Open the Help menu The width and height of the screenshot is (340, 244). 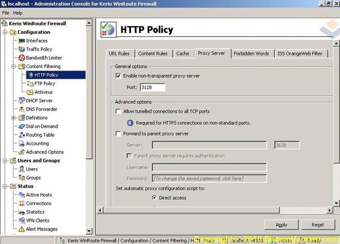pos(18,13)
